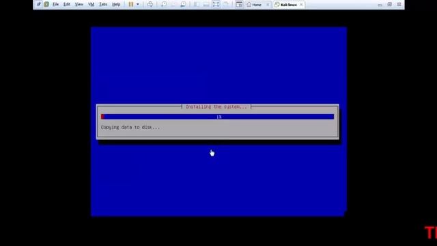Click the installation progress bar at 1%
Image resolution: width=437 pixels, height=246 pixels.
click(x=217, y=117)
